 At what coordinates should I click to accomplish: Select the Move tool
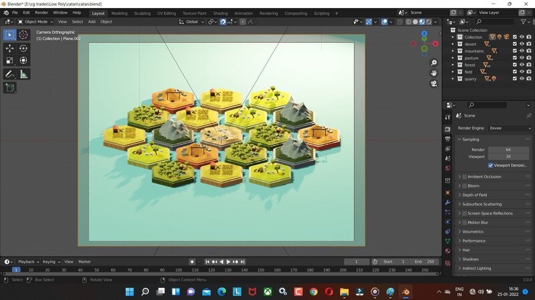point(10,48)
